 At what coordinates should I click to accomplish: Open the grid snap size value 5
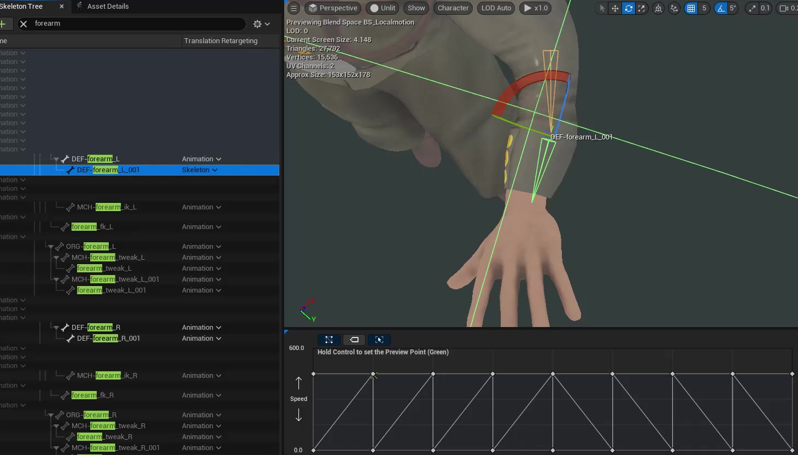point(705,8)
